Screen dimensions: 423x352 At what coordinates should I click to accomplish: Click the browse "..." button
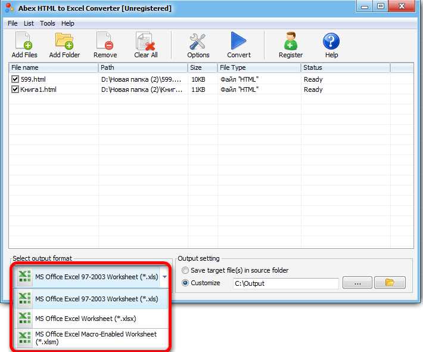click(357, 283)
